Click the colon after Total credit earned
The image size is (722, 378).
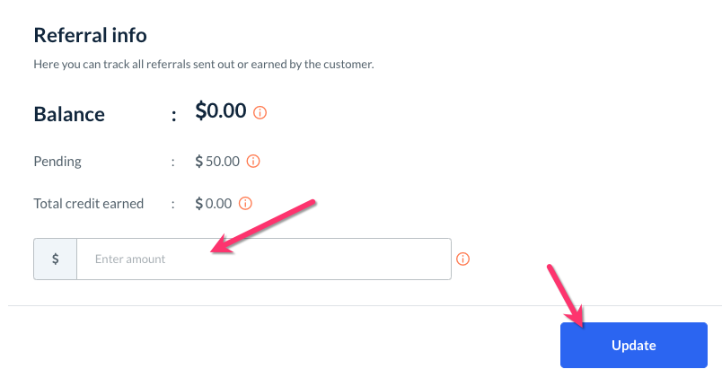pyautogui.click(x=174, y=204)
